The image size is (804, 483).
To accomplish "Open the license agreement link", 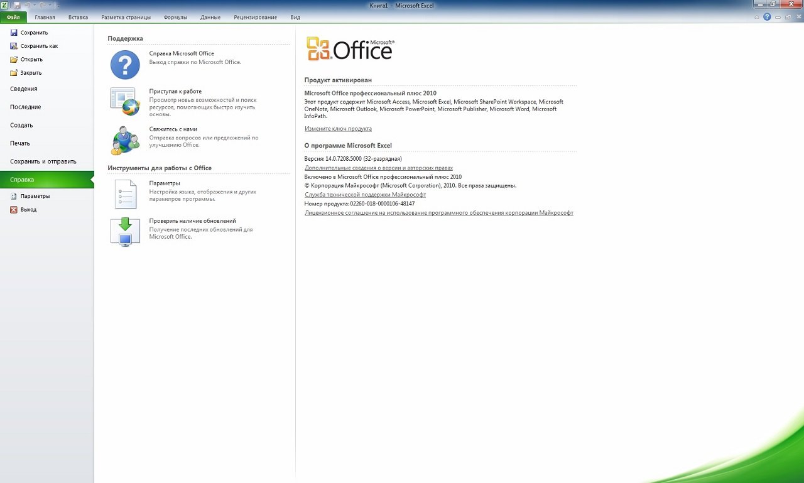I will pyautogui.click(x=438, y=213).
